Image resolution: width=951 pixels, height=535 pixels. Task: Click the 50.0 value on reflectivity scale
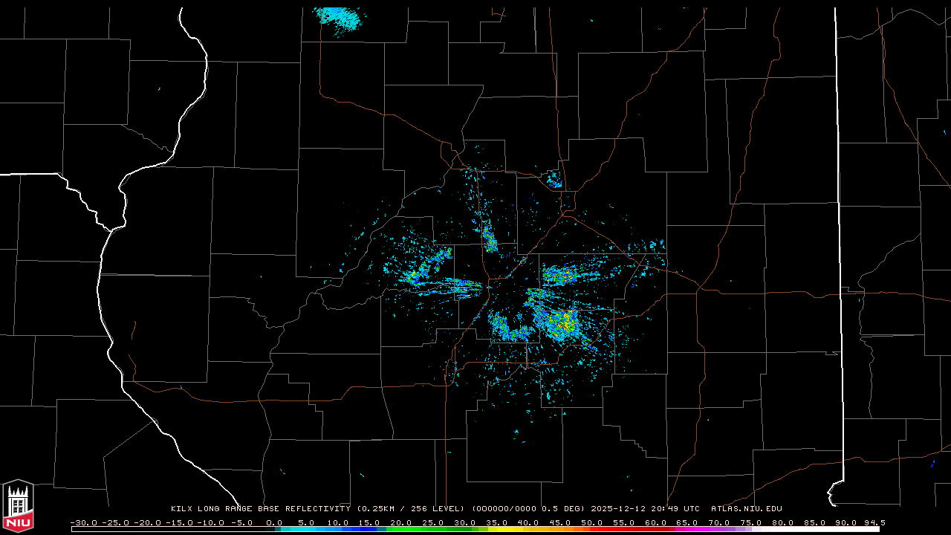[x=592, y=522]
